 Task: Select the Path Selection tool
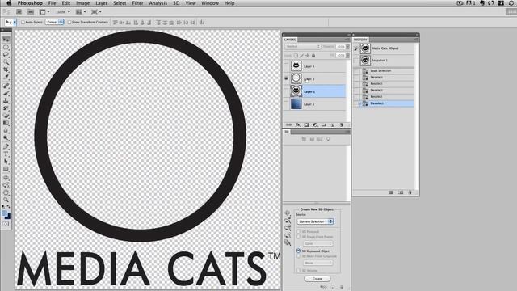click(x=6, y=162)
